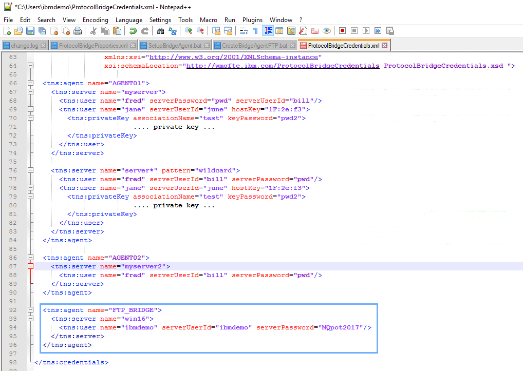Collapse the FTP_BRIDGE agent fold on line 92
The image size is (523, 371).
coord(30,310)
